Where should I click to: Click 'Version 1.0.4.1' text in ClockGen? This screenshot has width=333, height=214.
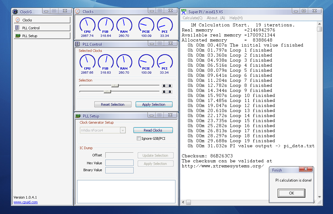[x=25, y=197]
